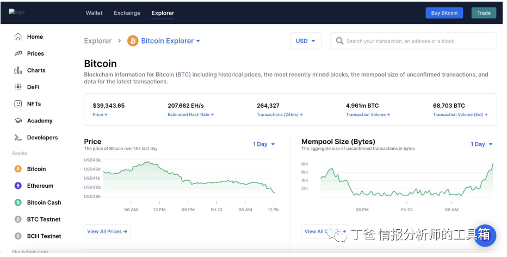Click the Explorer breadcrumb link

coord(98,41)
